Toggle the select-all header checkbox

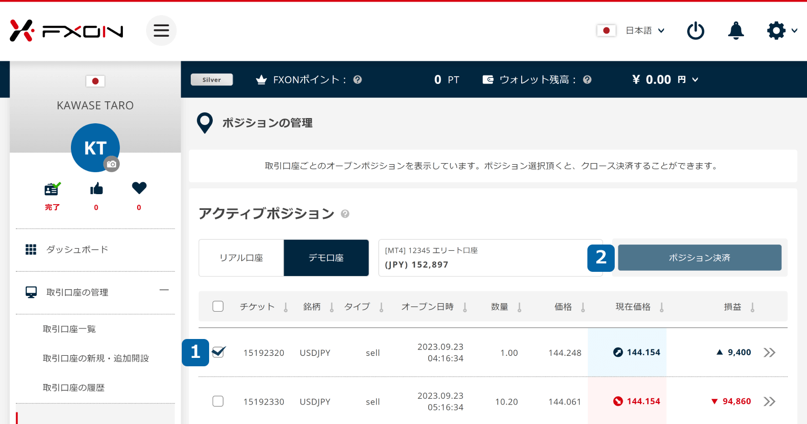(x=218, y=306)
